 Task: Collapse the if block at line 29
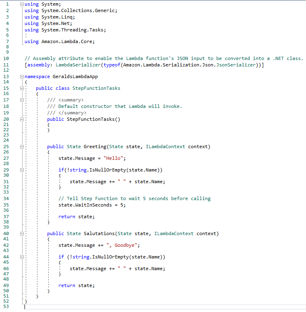(x=22, y=170)
